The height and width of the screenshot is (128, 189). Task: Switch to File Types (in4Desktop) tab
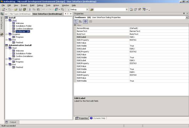coord(20,14)
